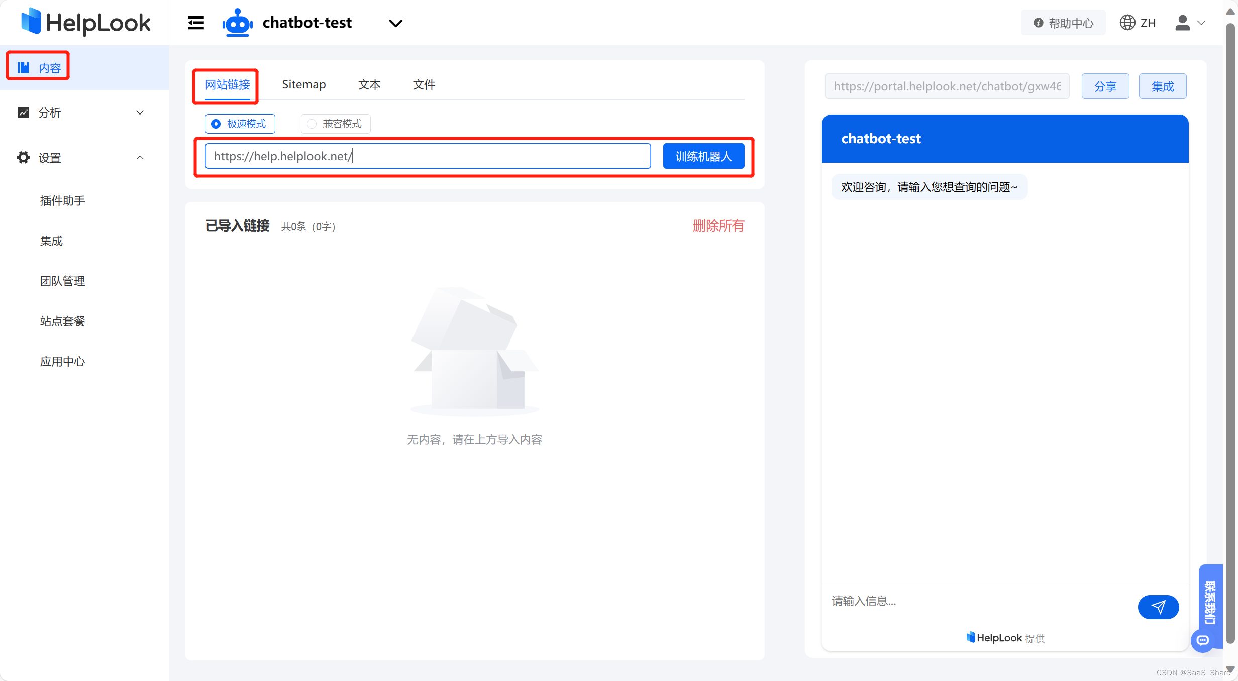
Task: Click the website URL input field
Action: point(427,156)
